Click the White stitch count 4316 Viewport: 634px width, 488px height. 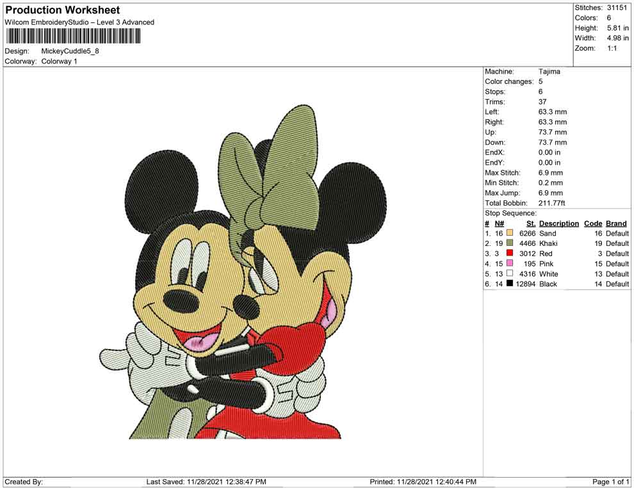(x=527, y=273)
